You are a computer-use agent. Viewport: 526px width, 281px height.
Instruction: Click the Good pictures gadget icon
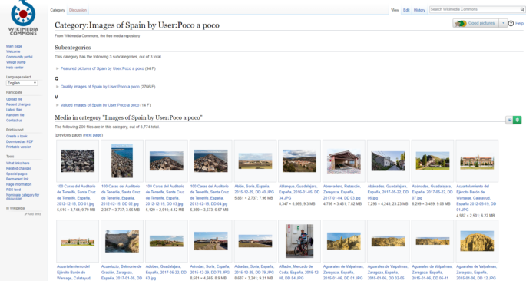coord(461,23)
